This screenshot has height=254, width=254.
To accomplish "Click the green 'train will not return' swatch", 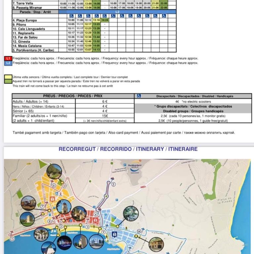I will [x=8, y=81].
